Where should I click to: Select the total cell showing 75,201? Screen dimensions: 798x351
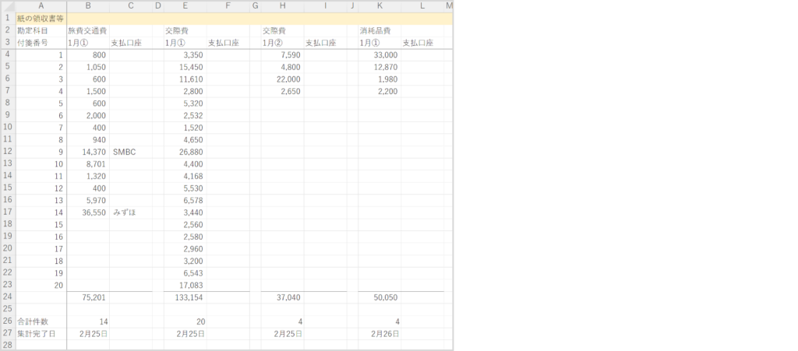coord(87,297)
